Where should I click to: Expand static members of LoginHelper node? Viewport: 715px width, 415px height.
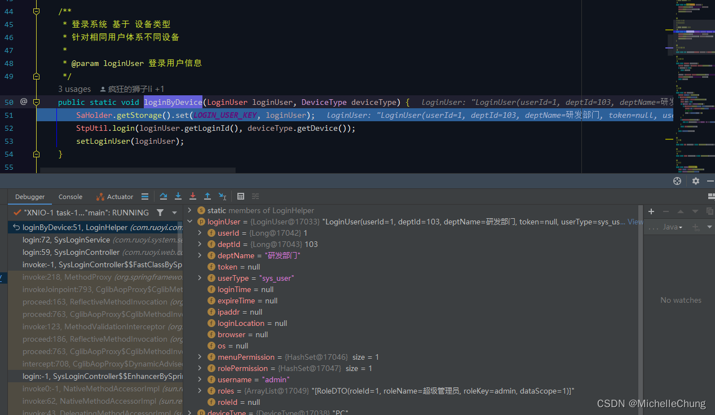tap(189, 210)
